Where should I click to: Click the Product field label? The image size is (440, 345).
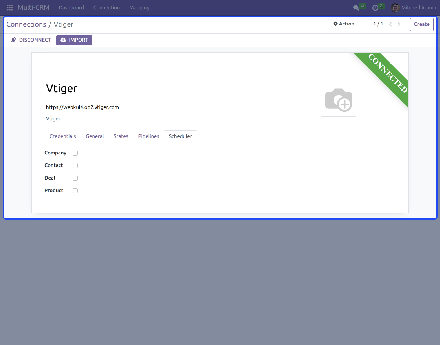(54, 191)
